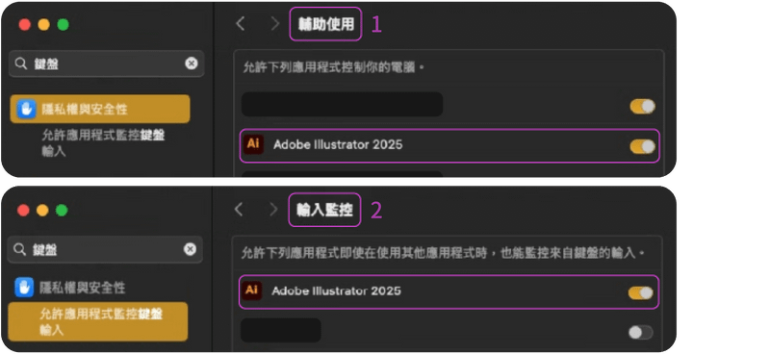Click the Adobe Illustrator icon under 輸入監控
770x354 pixels.
[x=251, y=291]
